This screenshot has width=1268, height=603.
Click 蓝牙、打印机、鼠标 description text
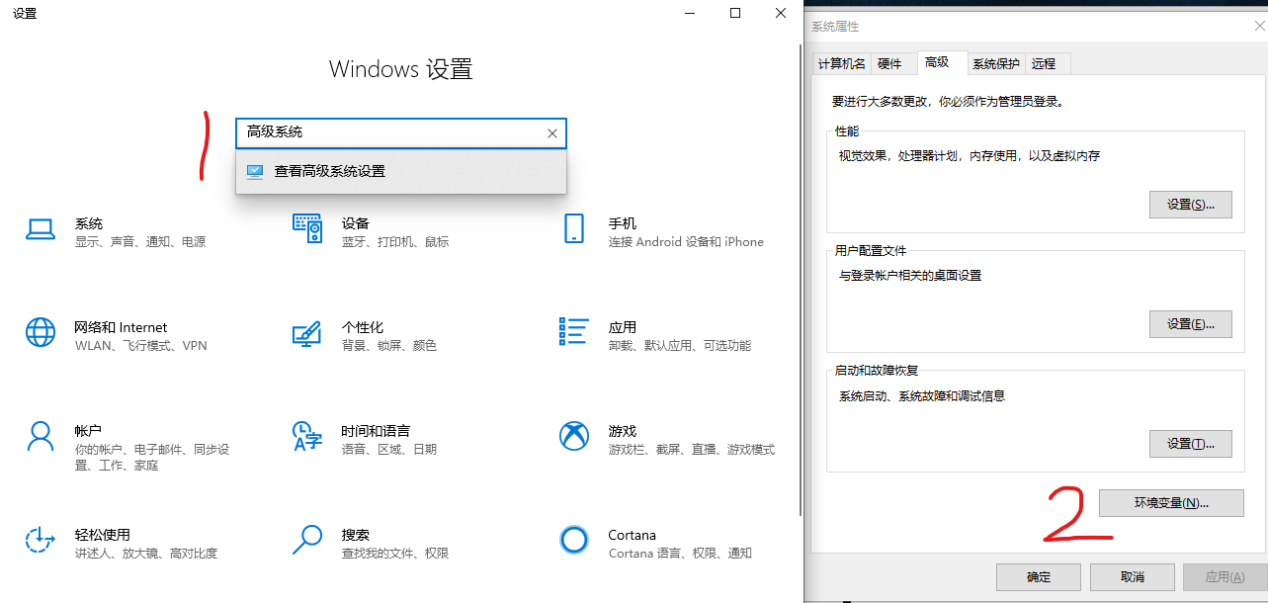[395, 242]
